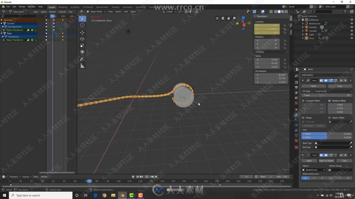This screenshot has width=355, height=199.
Task: Open the Physics properties tab
Action: [x=296, y=125]
